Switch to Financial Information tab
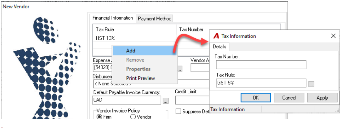 tap(113, 18)
